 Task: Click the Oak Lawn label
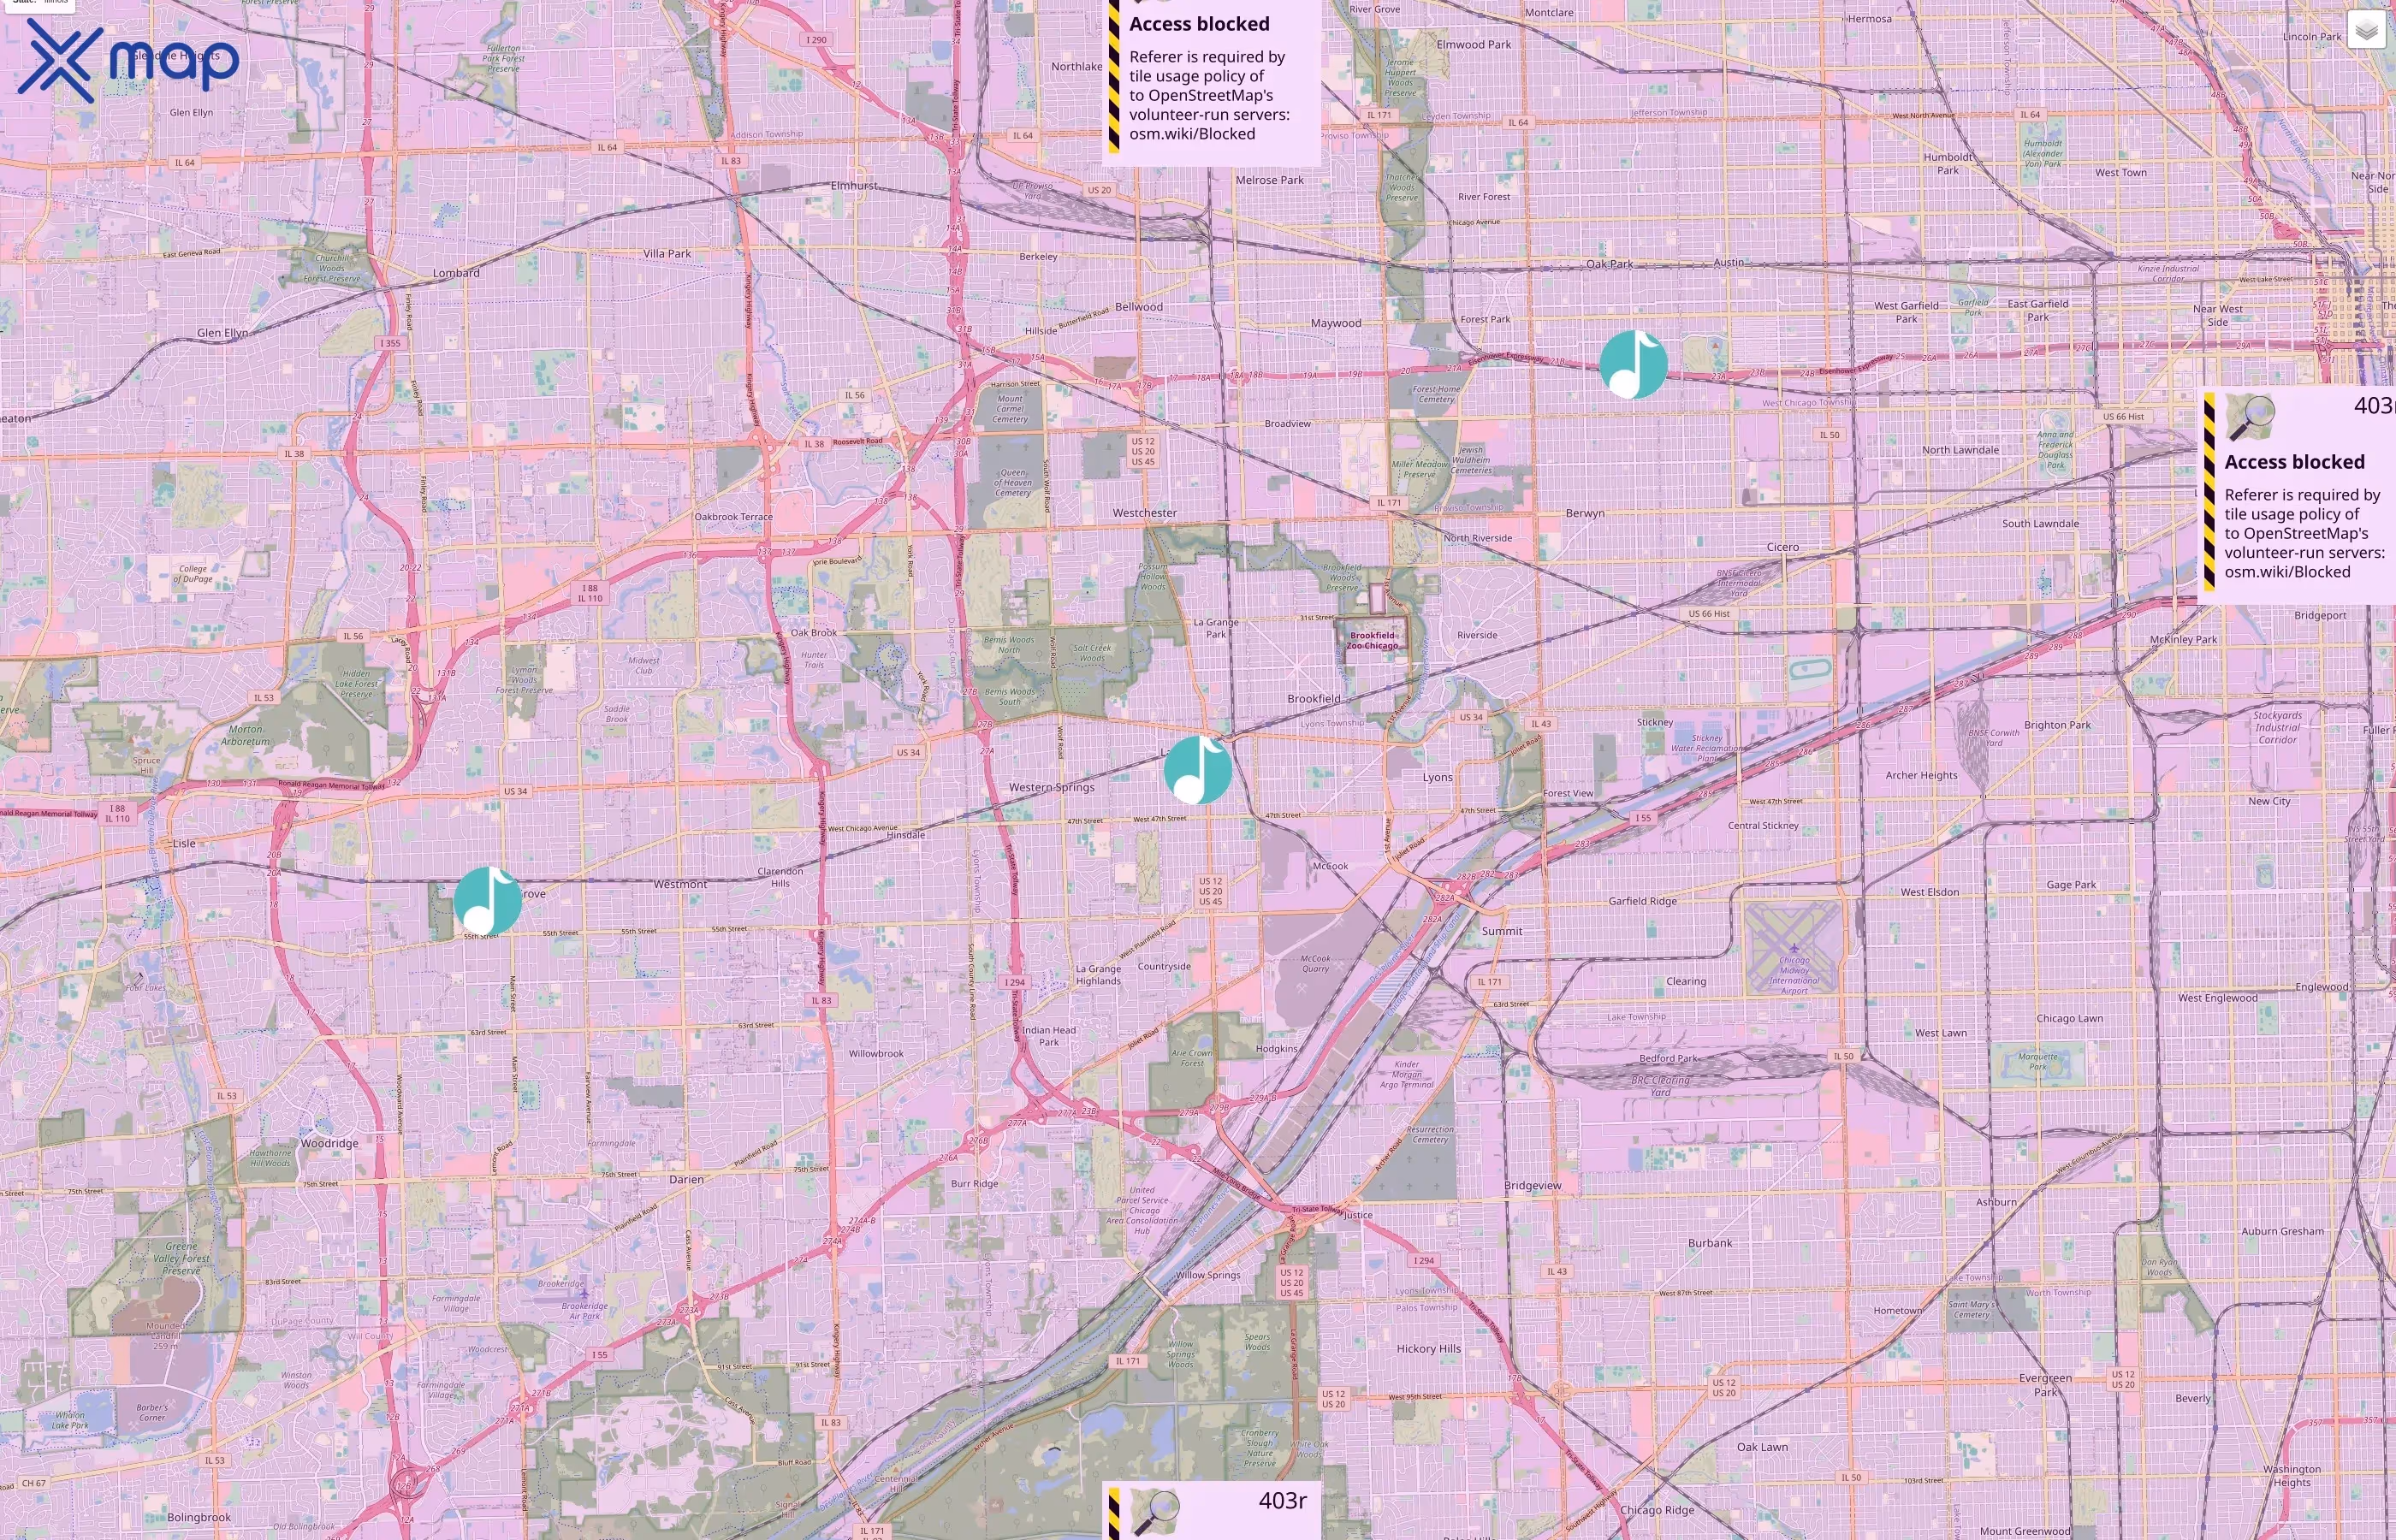point(1762,1447)
